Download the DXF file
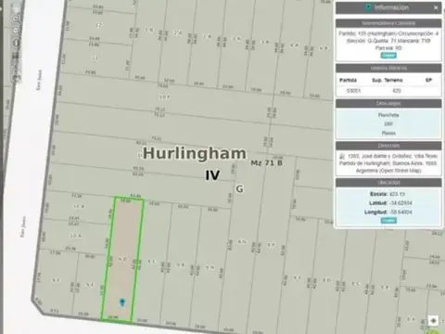445x334 pixels. pyautogui.click(x=388, y=124)
